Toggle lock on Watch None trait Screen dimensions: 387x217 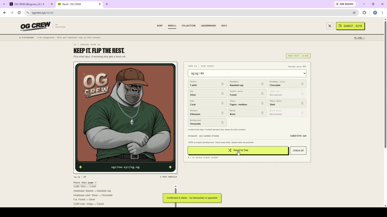click(x=247, y=113)
